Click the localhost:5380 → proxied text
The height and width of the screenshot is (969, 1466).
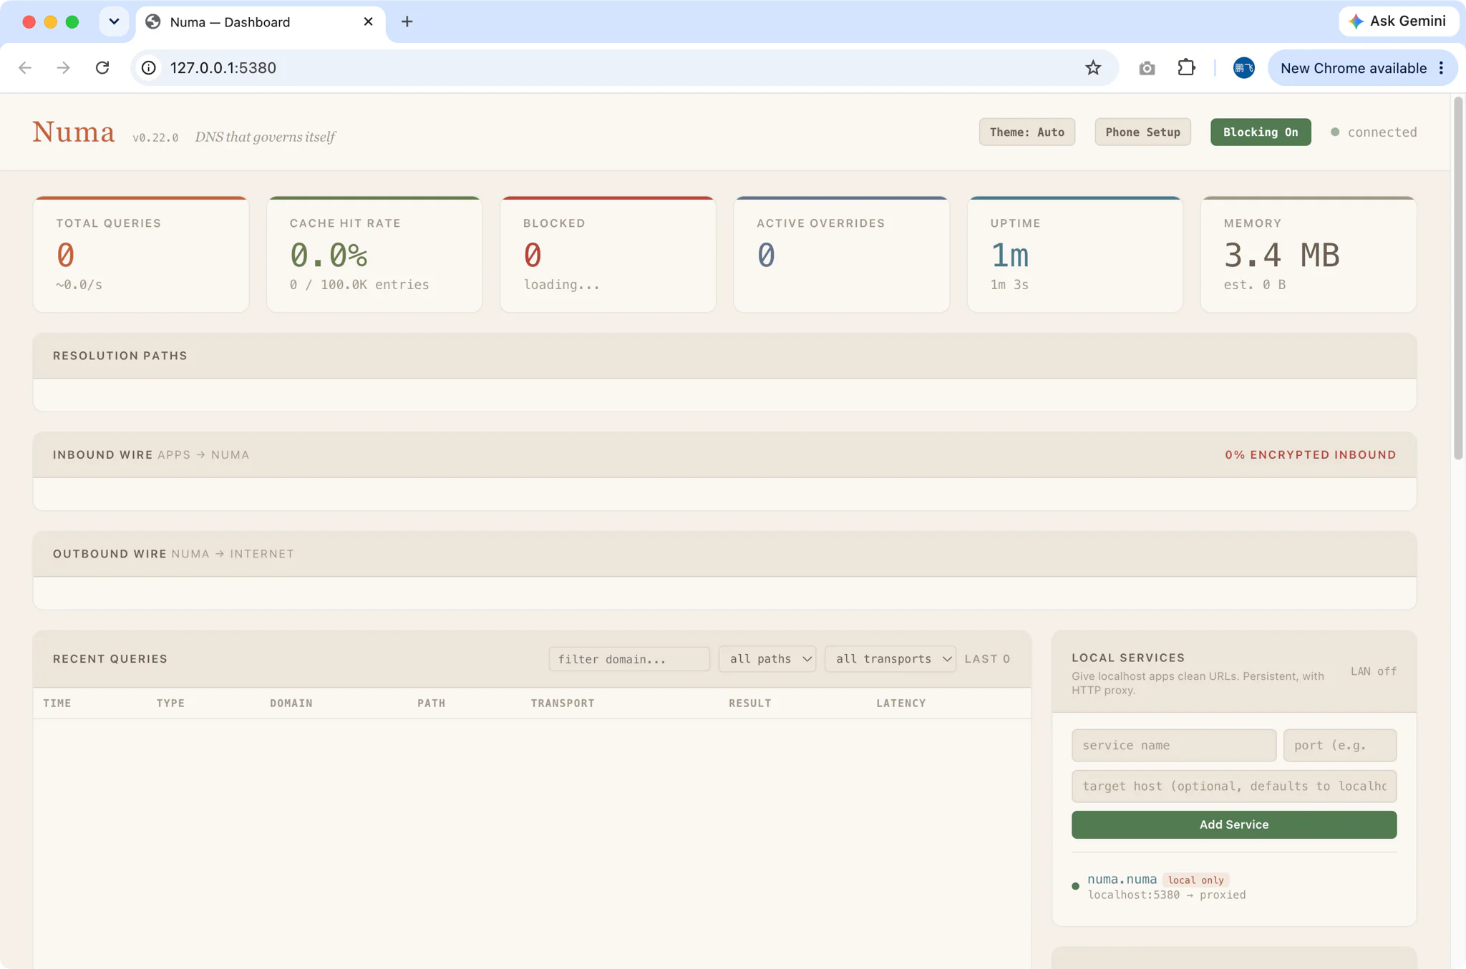pyautogui.click(x=1167, y=895)
